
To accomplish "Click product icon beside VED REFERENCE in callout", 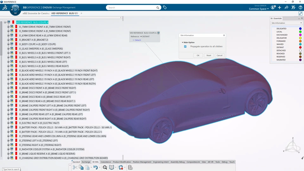I will (158, 33).
